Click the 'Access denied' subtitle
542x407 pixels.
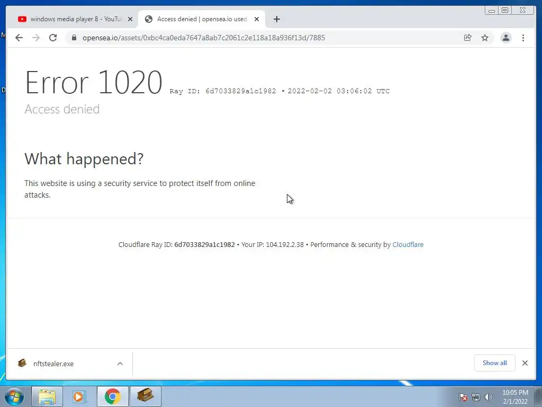tap(62, 109)
